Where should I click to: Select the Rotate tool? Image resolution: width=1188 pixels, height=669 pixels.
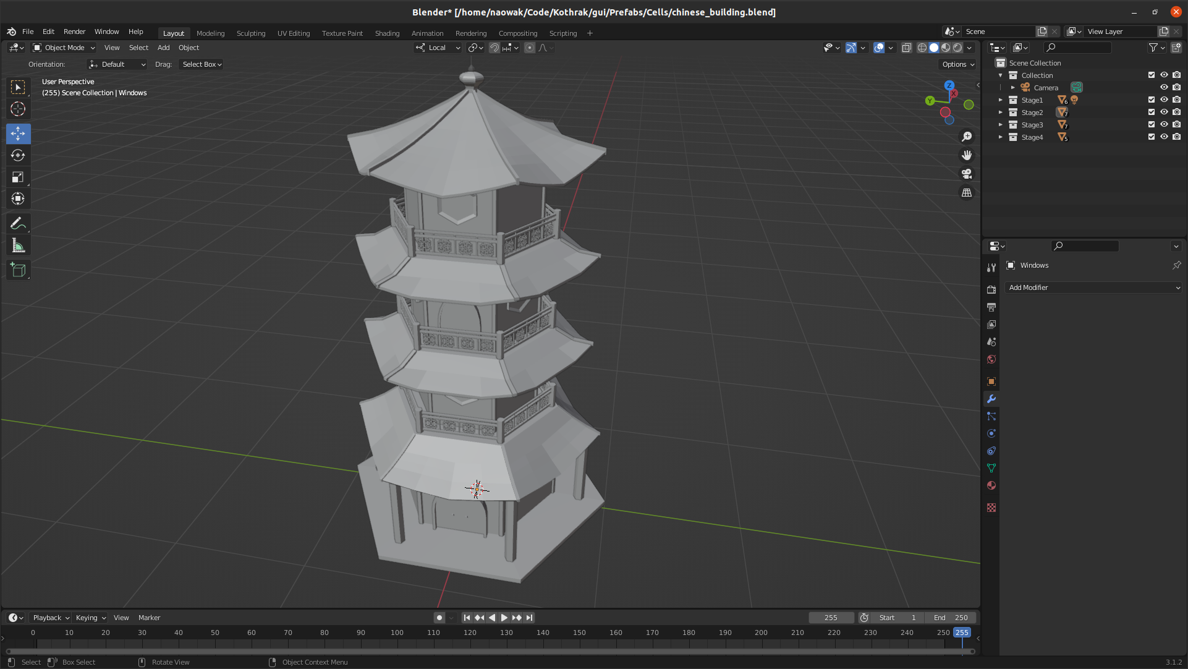coord(18,155)
